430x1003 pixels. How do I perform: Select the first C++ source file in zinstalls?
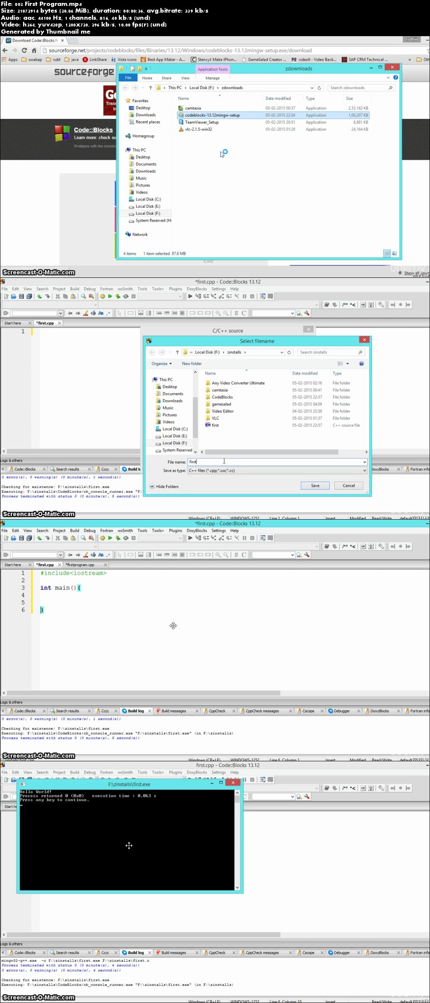coord(215,425)
